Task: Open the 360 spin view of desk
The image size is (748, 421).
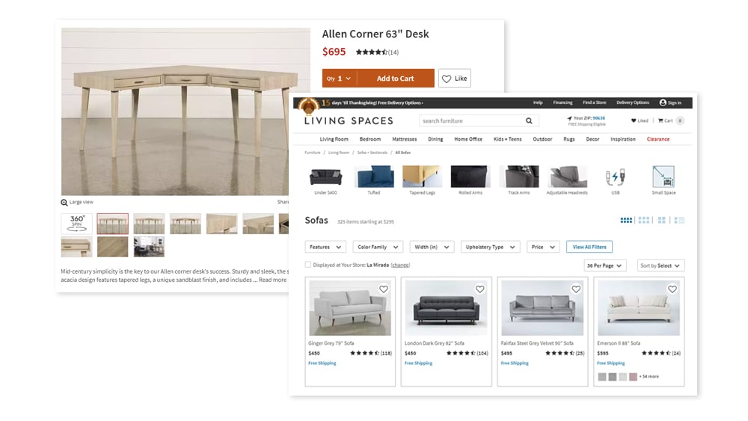Action: pos(77,224)
